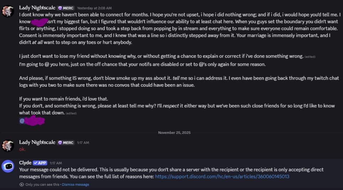The height and width of the screenshot is (190, 343).
Task: Click Lady Nightscale's avatar on the long message
Action: point(8,11)
